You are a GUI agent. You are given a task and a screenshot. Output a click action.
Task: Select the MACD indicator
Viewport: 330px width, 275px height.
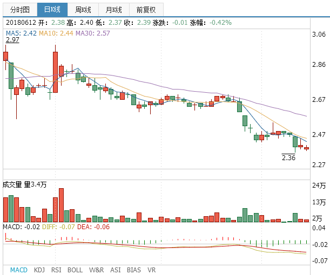[x=19, y=270]
